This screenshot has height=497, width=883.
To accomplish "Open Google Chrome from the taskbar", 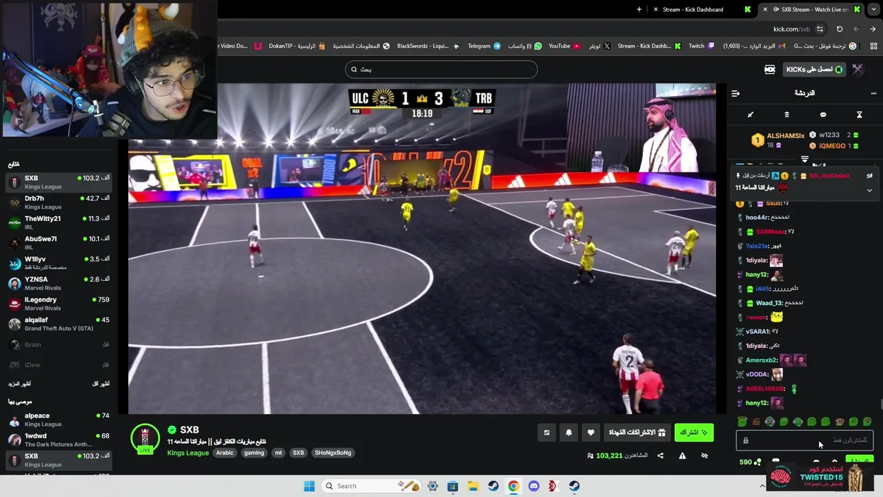I will [x=513, y=486].
